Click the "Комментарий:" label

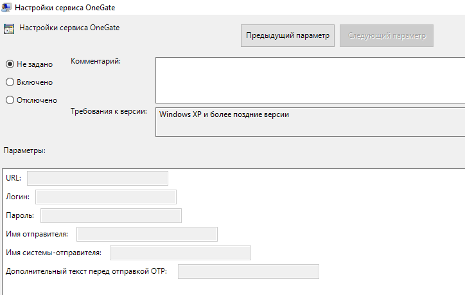click(96, 61)
